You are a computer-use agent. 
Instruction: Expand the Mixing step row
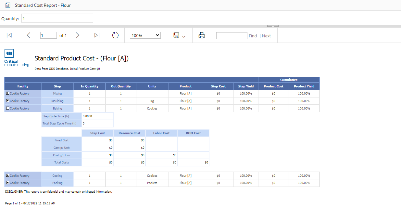coord(7,93)
